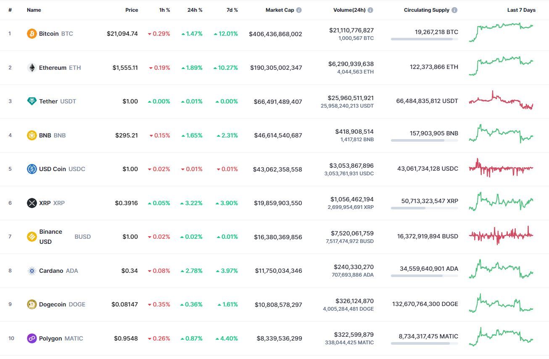549x359 pixels.
Task: Click the Polygon purple logo icon
Action: pyautogui.click(x=32, y=338)
